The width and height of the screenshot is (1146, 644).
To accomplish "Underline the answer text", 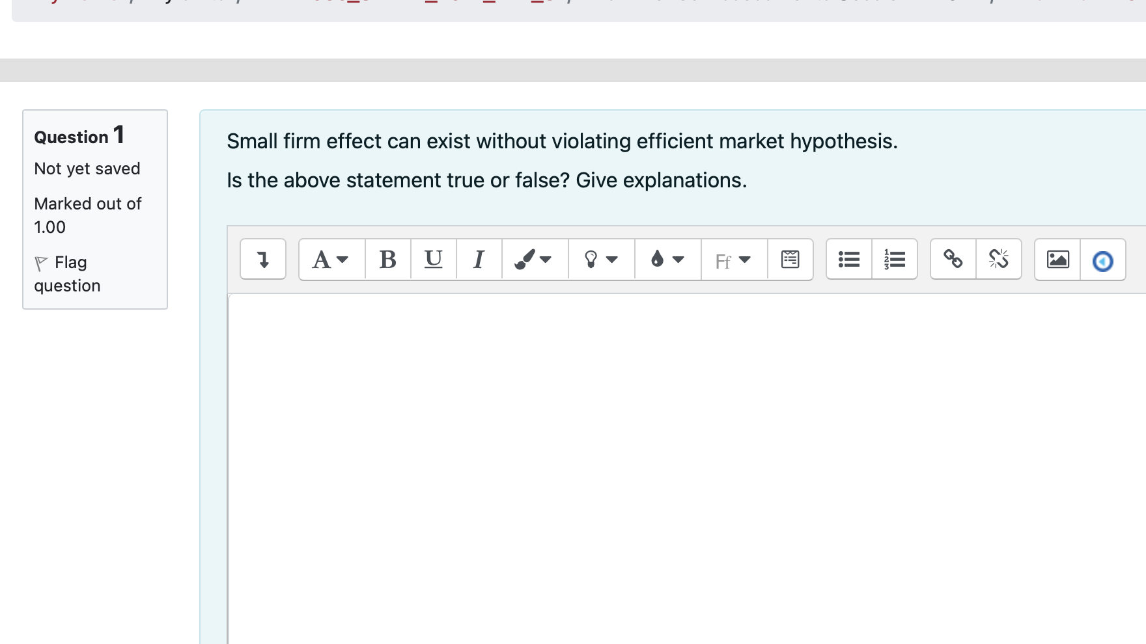I will point(434,259).
